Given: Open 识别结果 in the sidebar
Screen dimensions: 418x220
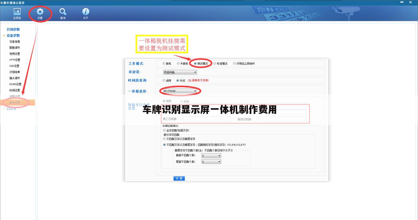Looking at the screenshot, I should pyautogui.click(x=15, y=72).
